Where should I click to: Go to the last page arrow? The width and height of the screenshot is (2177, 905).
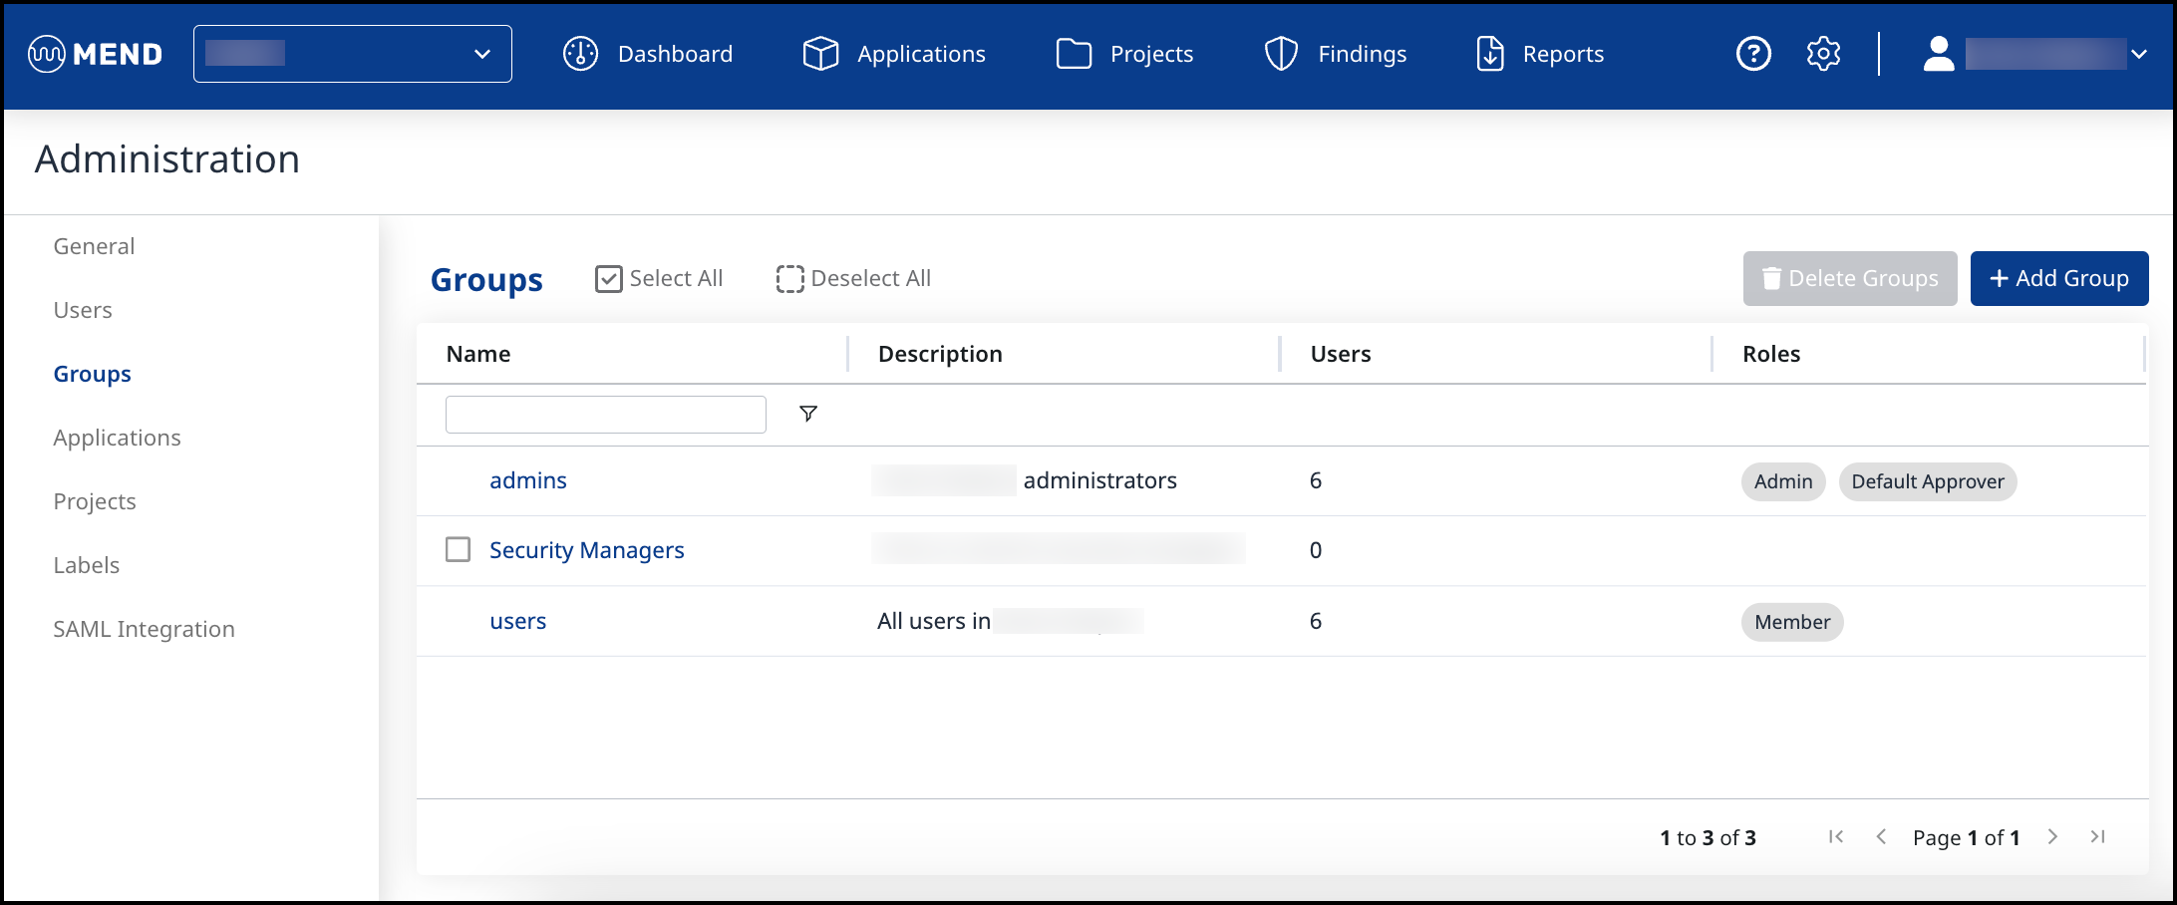2097,837
